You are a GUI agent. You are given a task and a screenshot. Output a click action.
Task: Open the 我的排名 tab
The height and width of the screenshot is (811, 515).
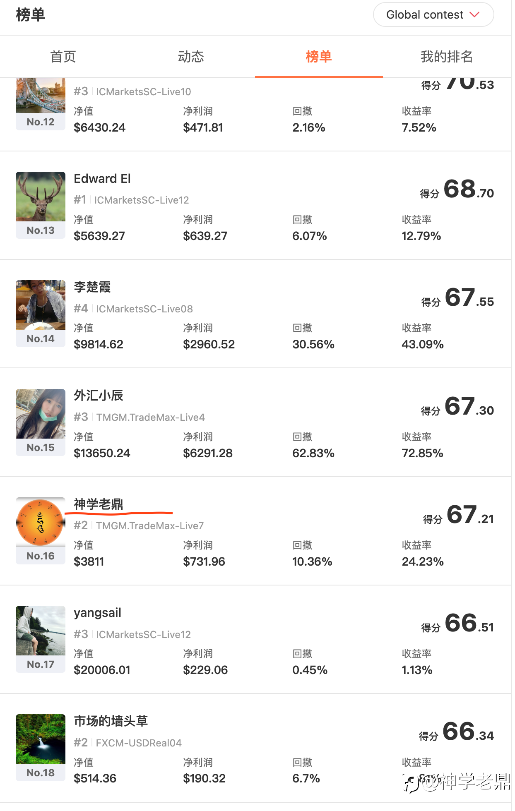click(446, 57)
